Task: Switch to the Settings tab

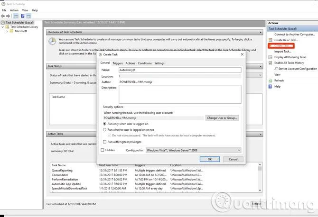Action: pos(159,63)
